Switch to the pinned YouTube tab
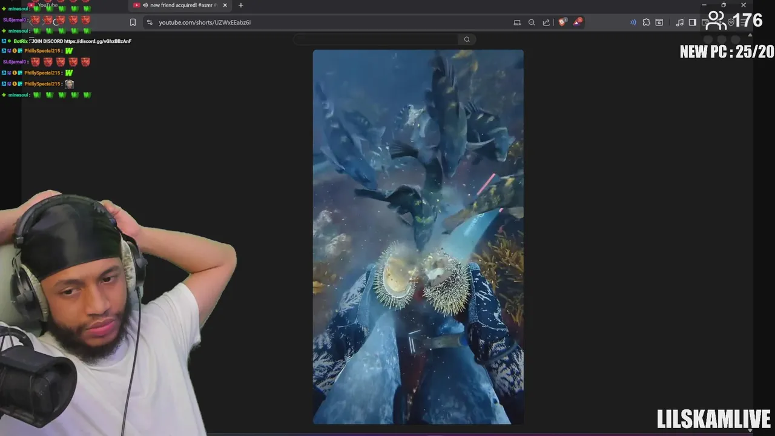Image resolution: width=775 pixels, height=436 pixels. (x=47, y=5)
